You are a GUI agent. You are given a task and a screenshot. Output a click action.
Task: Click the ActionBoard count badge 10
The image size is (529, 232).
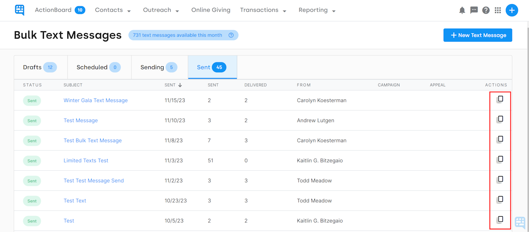(80, 10)
